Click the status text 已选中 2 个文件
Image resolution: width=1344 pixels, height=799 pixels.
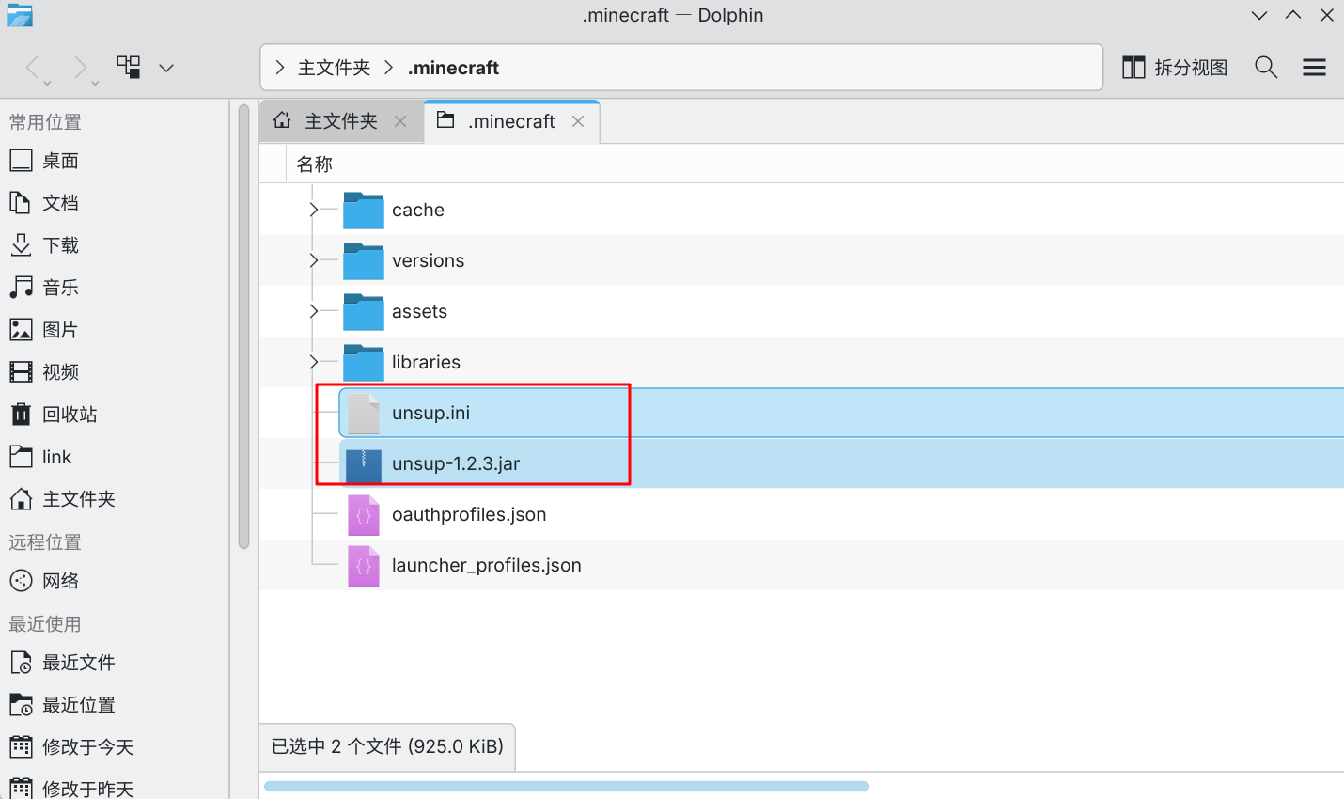pyautogui.click(x=387, y=746)
